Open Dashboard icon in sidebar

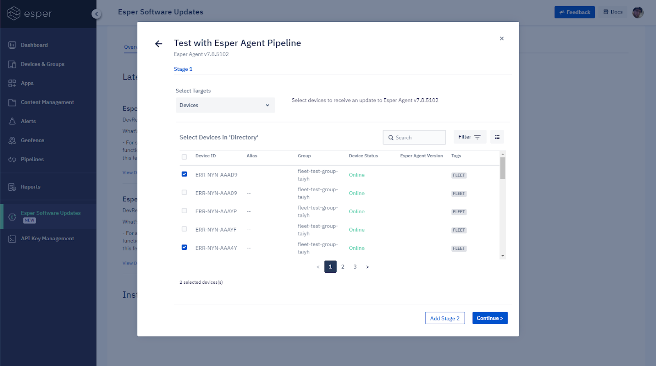coord(12,45)
